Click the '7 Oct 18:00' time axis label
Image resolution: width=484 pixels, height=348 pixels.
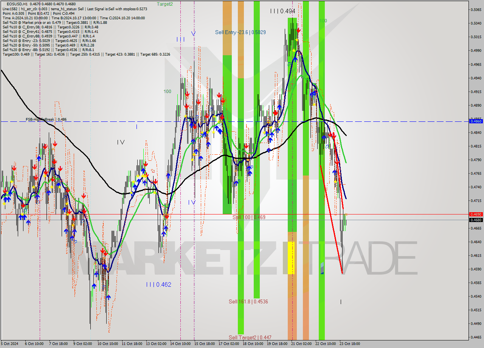click(x=58, y=344)
